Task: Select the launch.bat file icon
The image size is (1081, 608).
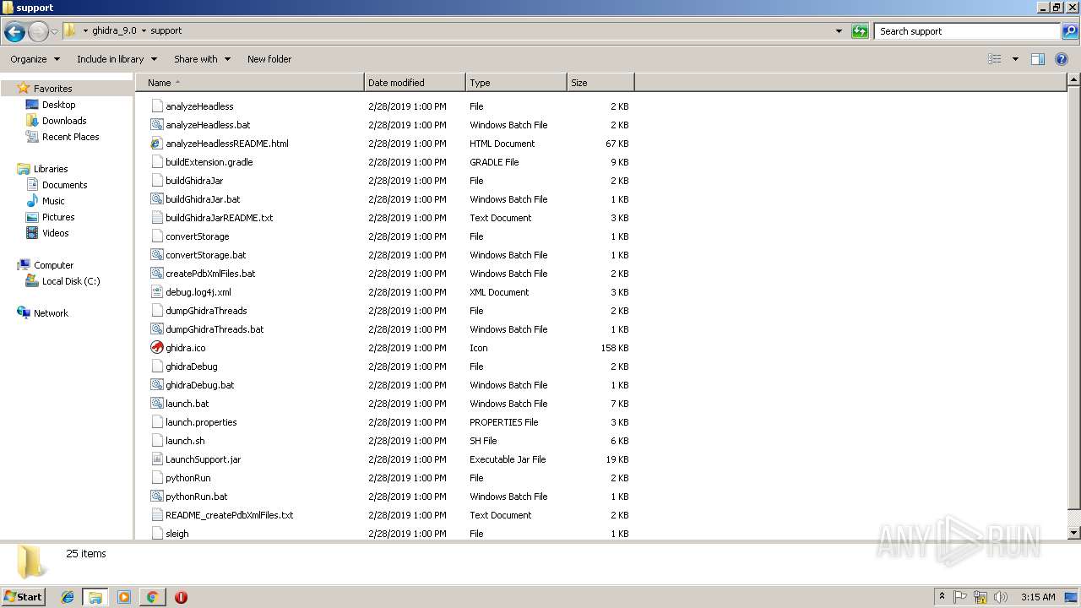Action: [x=156, y=404]
